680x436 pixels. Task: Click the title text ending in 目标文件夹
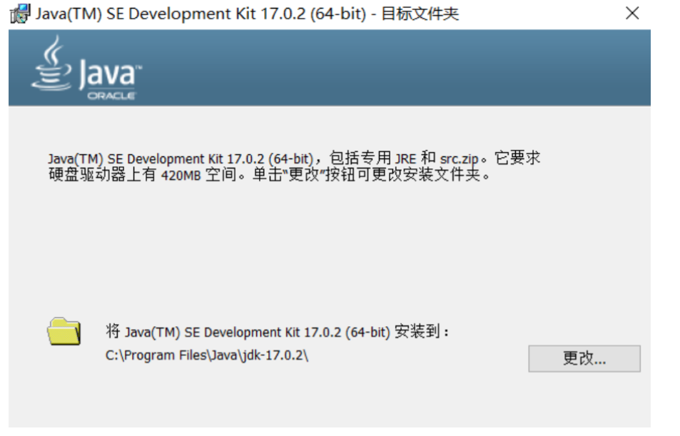pyautogui.click(x=247, y=14)
